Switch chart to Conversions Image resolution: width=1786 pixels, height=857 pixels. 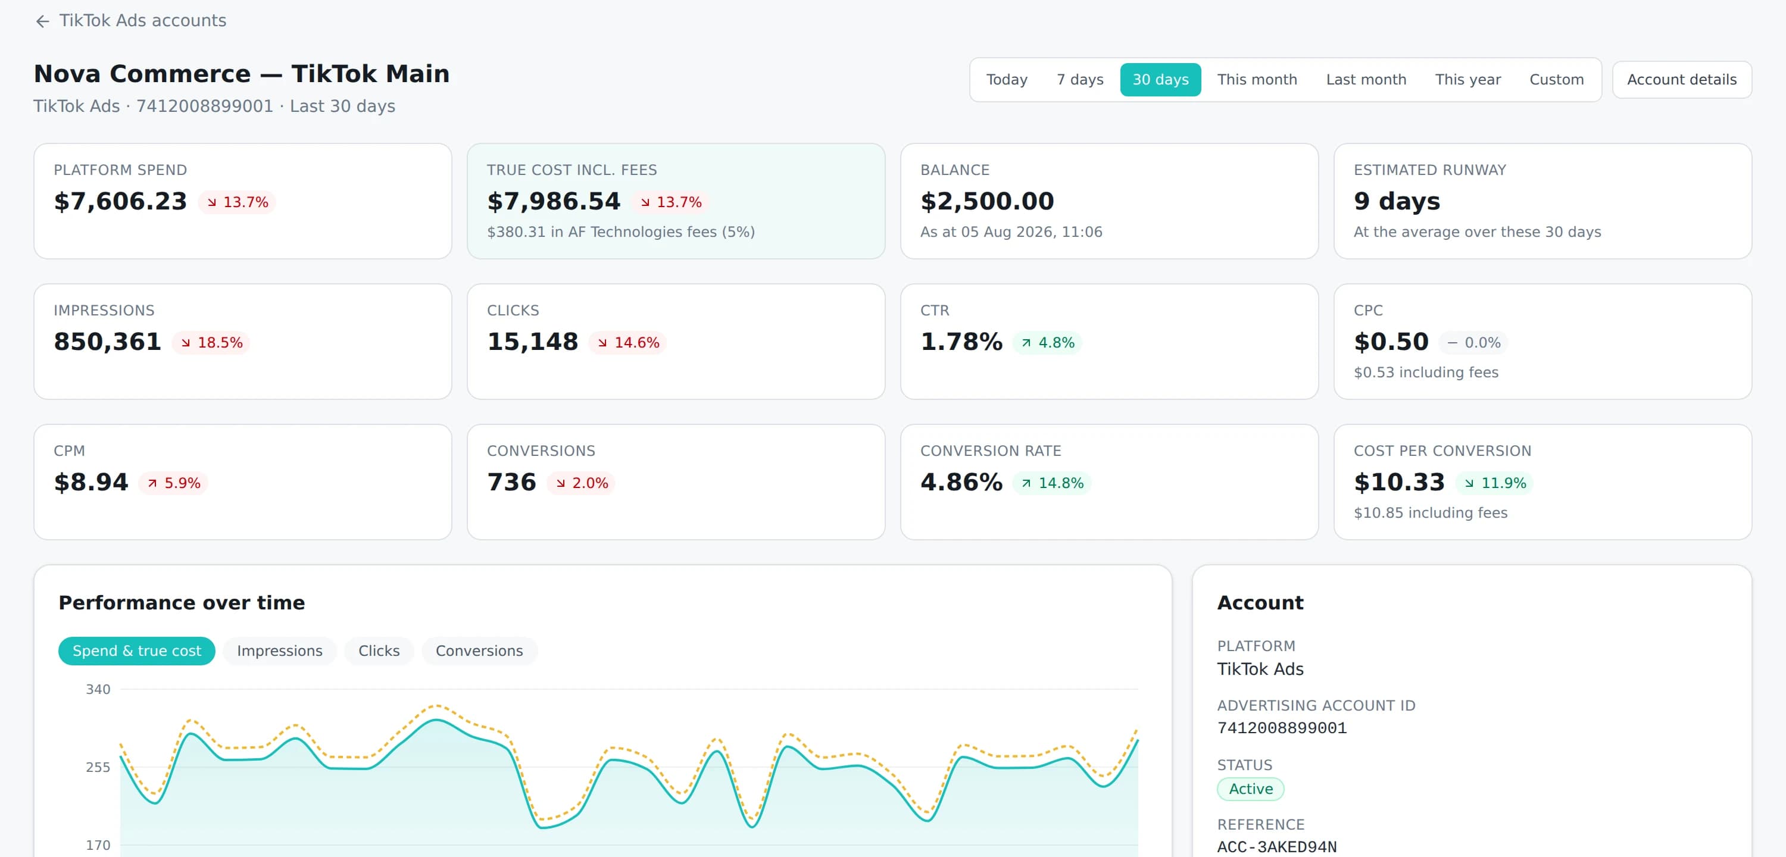tap(479, 650)
